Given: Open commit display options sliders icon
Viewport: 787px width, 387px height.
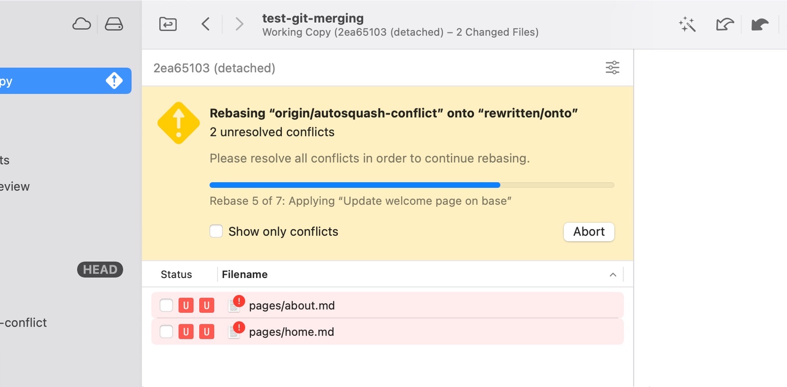Looking at the screenshot, I should pyautogui.click(x=612, y=68).
